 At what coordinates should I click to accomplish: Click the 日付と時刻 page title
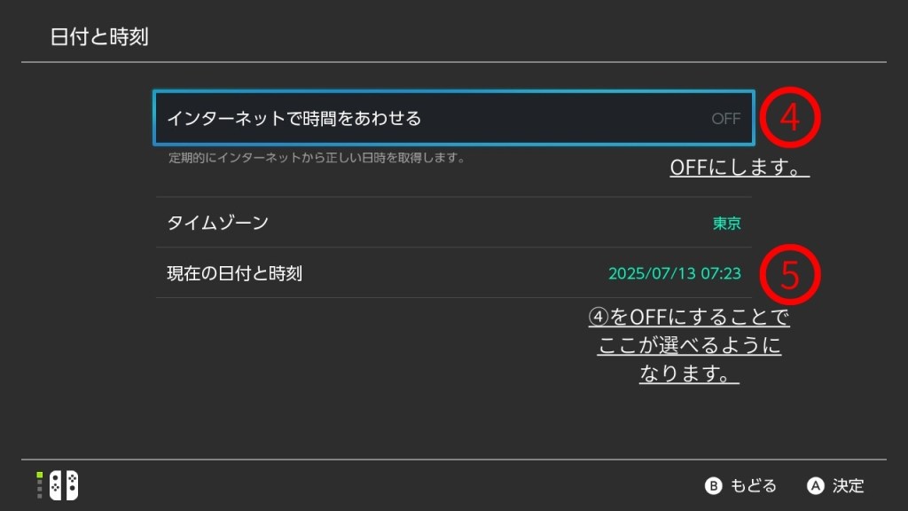coord(98,37)
